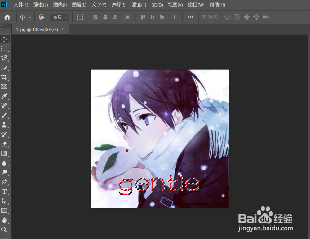Select the Quick Selection tool

coord(4,68)
